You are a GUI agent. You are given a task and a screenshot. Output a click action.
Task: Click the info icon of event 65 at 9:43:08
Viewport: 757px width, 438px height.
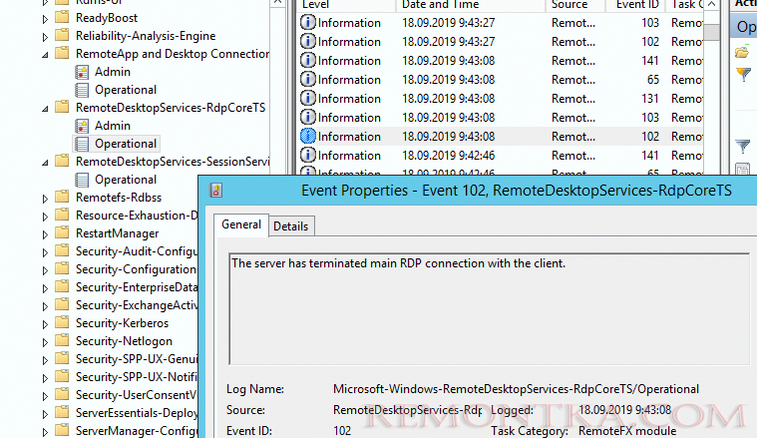coord(308,79)
